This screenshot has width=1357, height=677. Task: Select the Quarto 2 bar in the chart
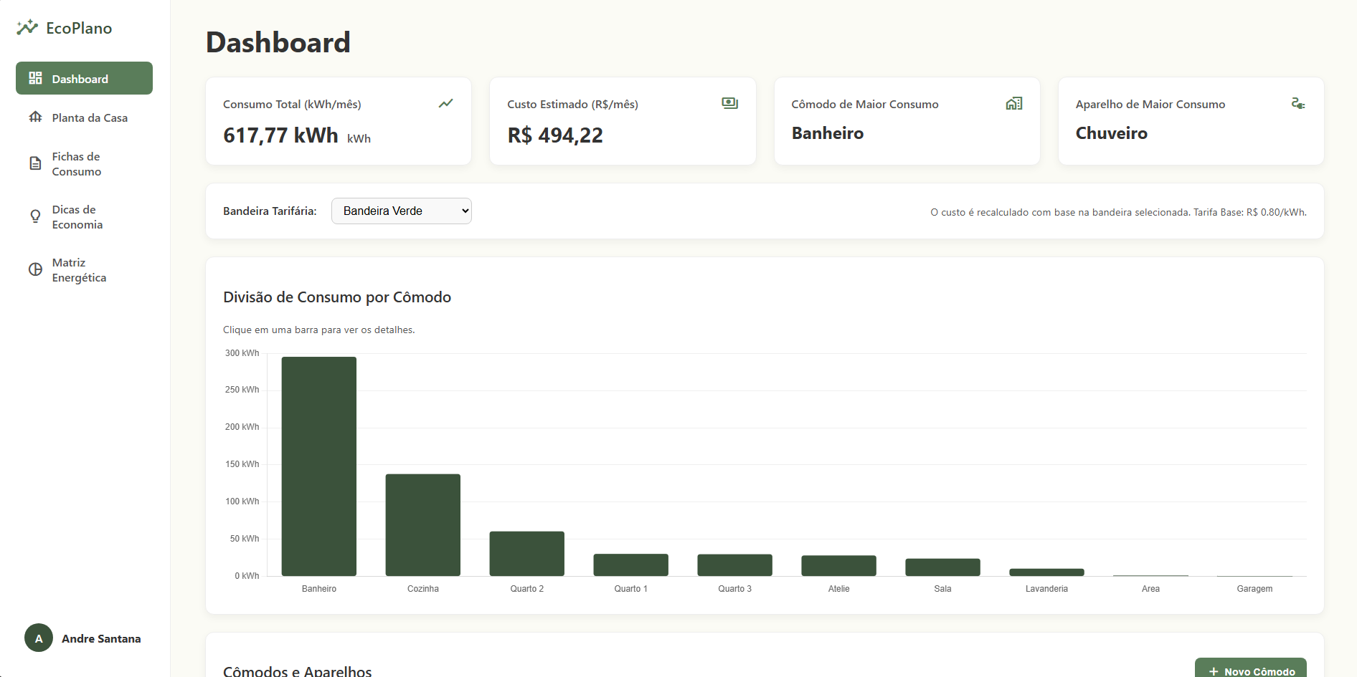pyautogui.click(x=527, y=554)
